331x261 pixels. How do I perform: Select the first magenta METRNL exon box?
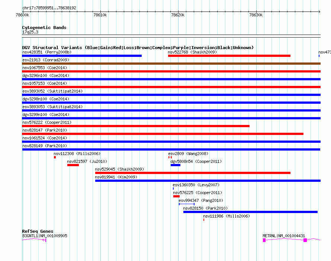point(264,240)
